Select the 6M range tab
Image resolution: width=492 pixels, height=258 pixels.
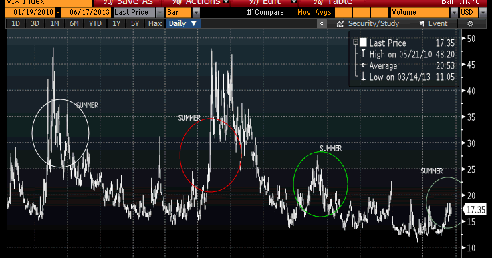pyautogui.click(x=74, y=23)
